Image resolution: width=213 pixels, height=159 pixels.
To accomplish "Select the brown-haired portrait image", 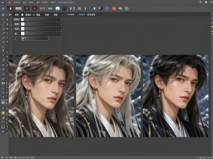I will pyautogui.click(x=41, y=96).
